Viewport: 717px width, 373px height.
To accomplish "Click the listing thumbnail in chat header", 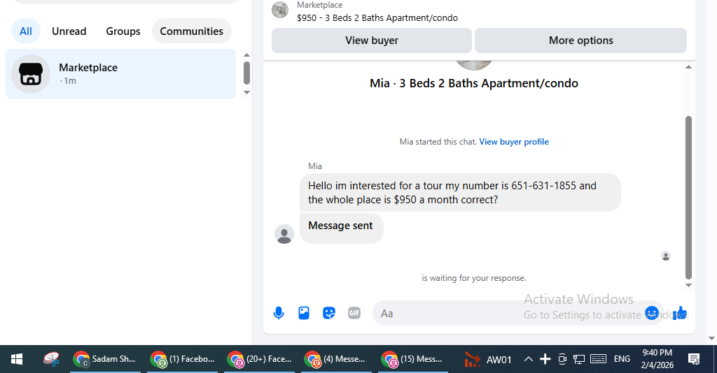I will [280, 10].
